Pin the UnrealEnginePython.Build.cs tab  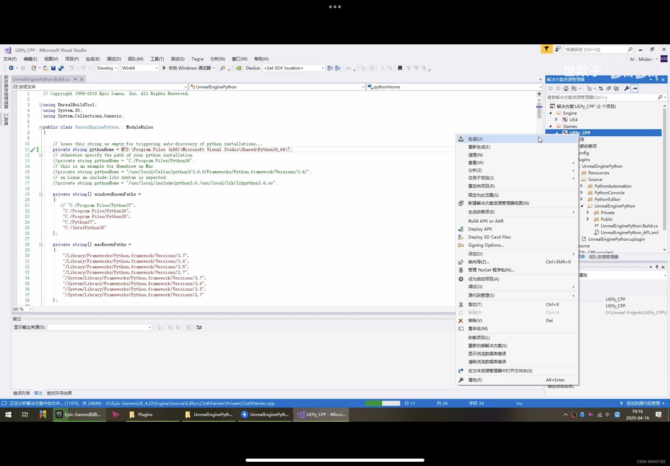(75, 79)
